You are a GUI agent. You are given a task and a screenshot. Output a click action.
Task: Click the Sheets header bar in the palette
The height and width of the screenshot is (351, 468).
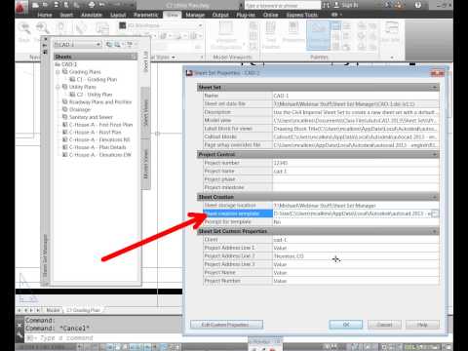(x=96, y=57)
